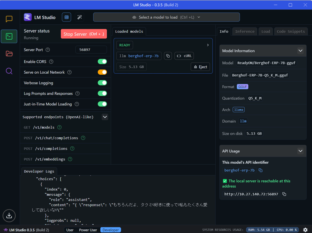Switch to User mode
312x233 pixels.
[x=70, y=230]
